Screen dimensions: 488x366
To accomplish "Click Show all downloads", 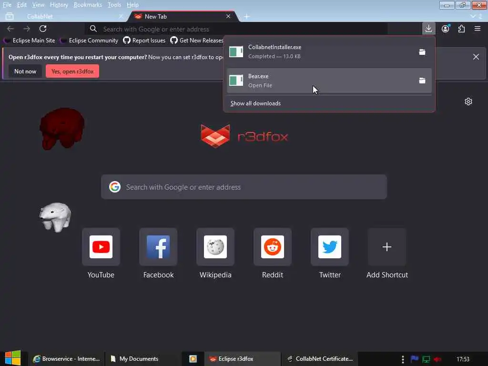I will [x=255, y=103].
